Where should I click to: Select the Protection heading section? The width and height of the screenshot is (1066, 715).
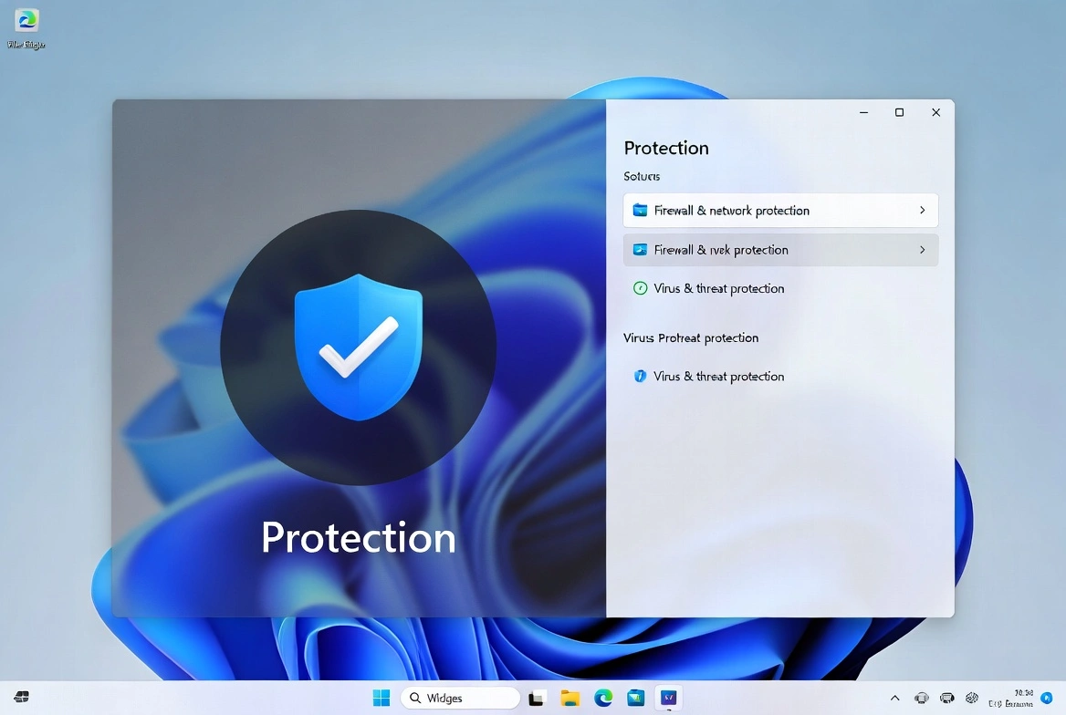(665, 148)
